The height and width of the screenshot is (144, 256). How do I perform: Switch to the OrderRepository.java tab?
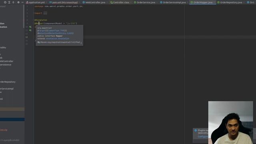pos(230,2)
